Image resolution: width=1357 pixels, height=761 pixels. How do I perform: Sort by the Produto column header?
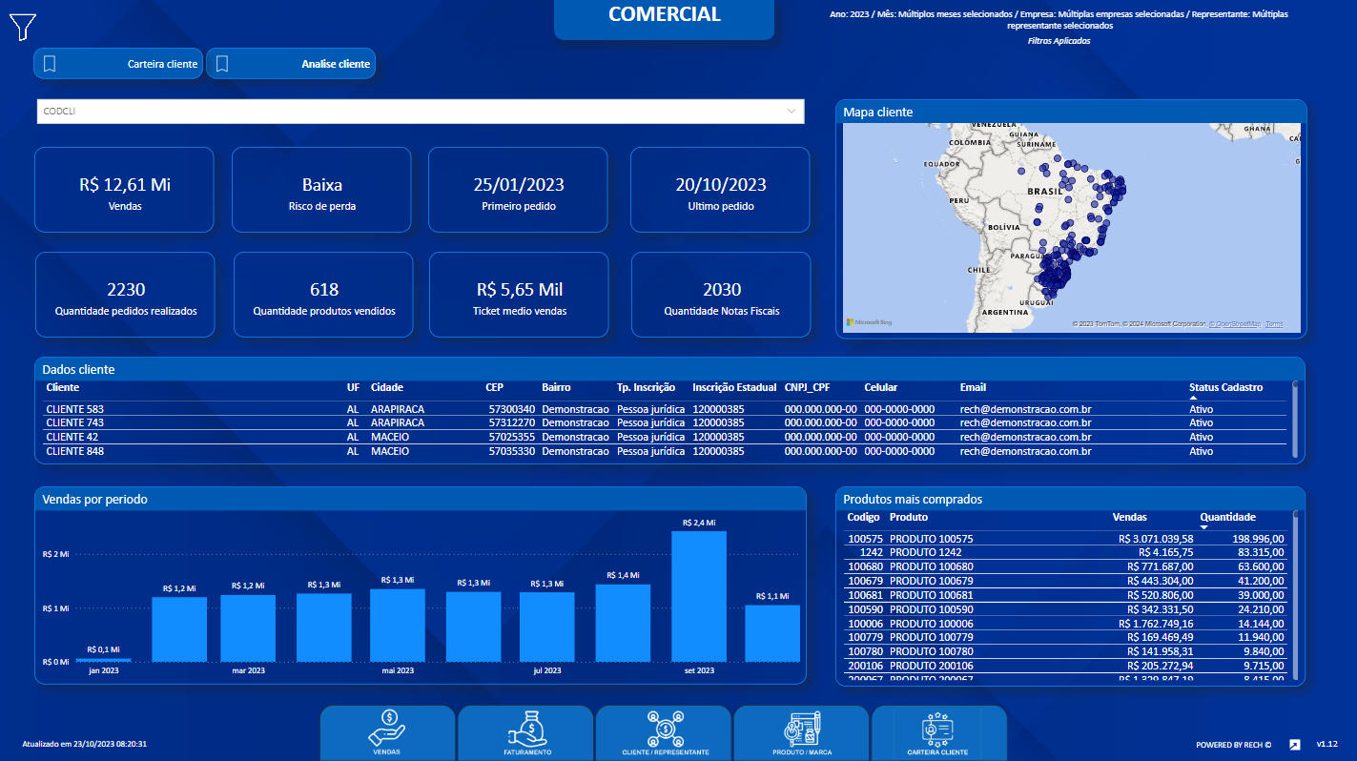coord(909,517)
